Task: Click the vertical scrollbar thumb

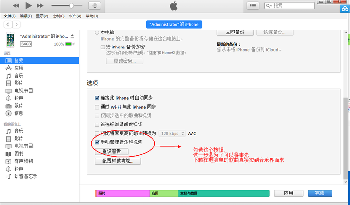Action: coord(346,138)
